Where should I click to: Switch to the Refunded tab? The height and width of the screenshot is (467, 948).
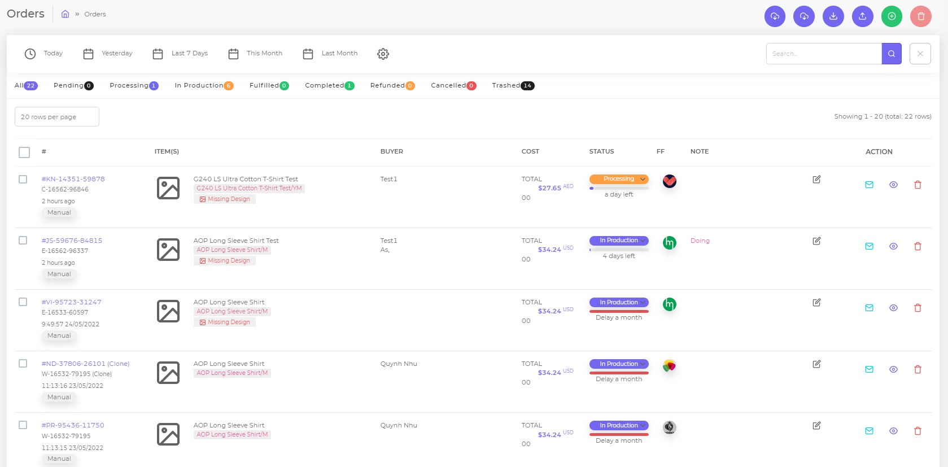click(392, 86)
